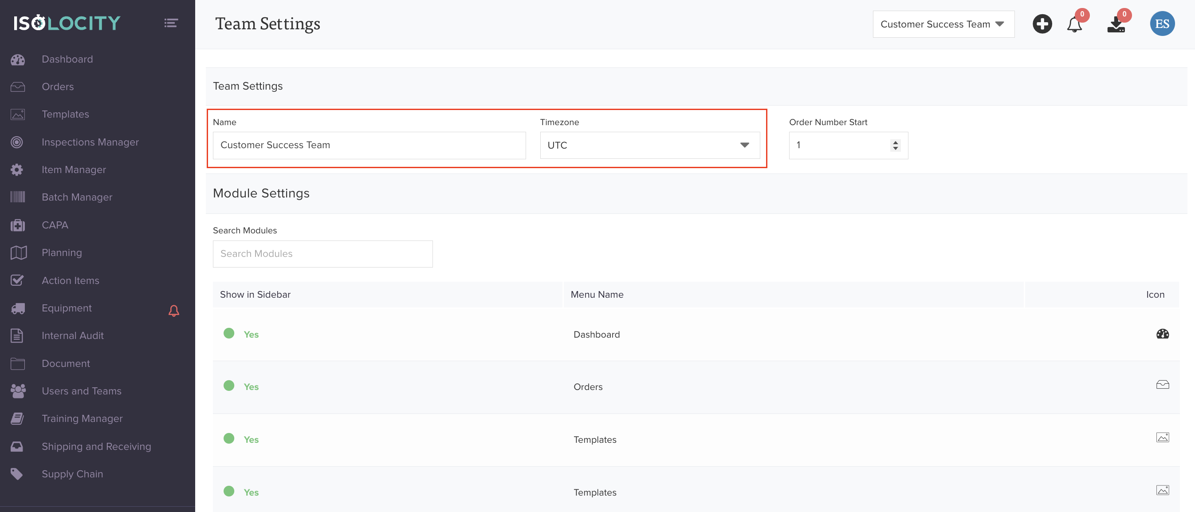Screen dimensions: 1195x512
Task: Click the Dashboard row gauge icon
Action: [x=1162, y=334]
